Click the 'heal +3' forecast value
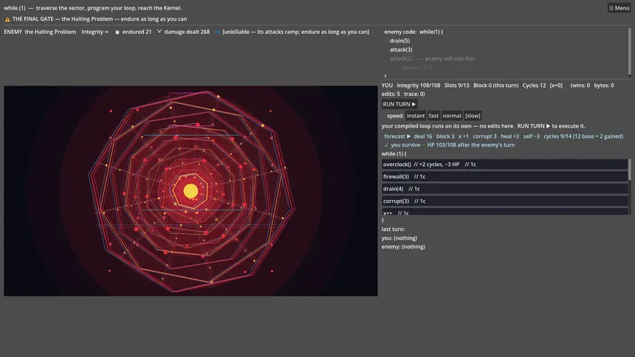Screen dimensions: 635x357 coord(510,136)
